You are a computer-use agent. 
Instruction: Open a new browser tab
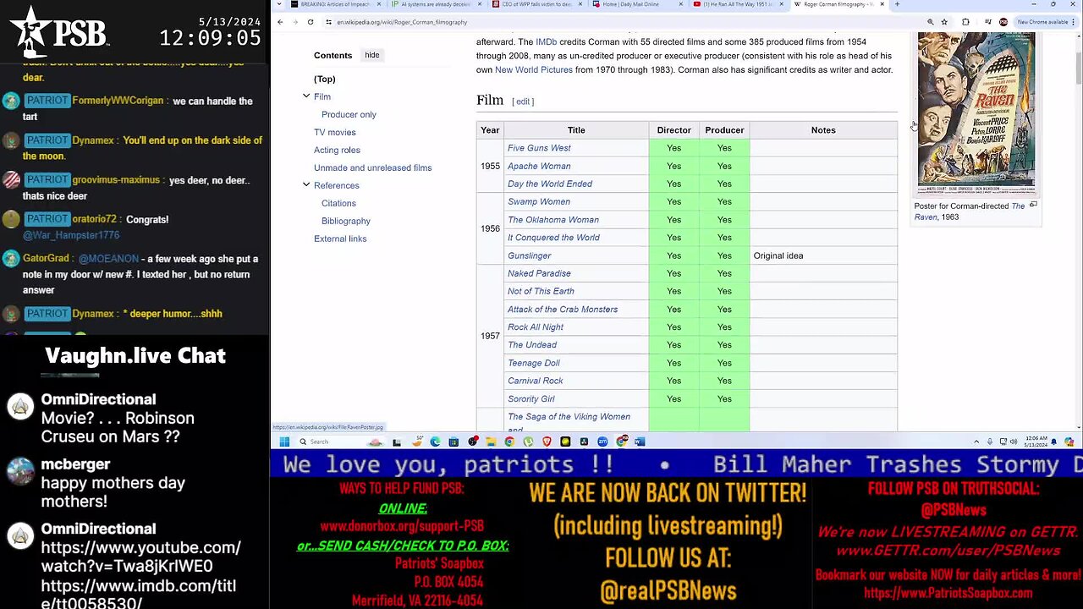coord(897,4)
